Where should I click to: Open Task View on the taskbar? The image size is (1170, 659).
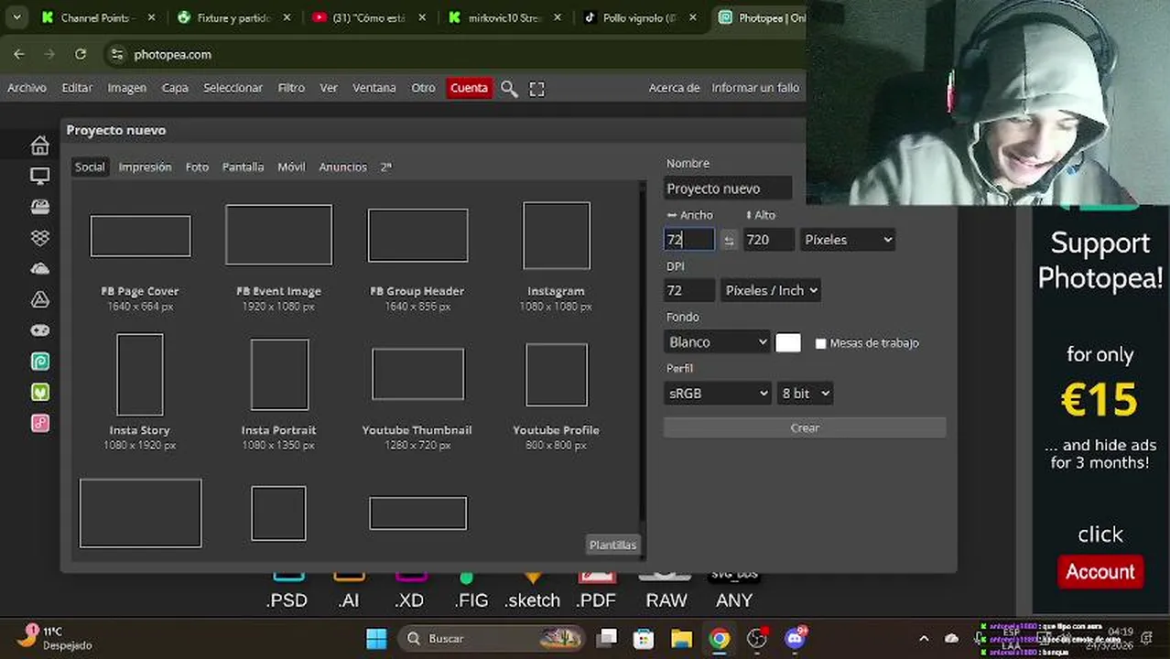[607, 638]
